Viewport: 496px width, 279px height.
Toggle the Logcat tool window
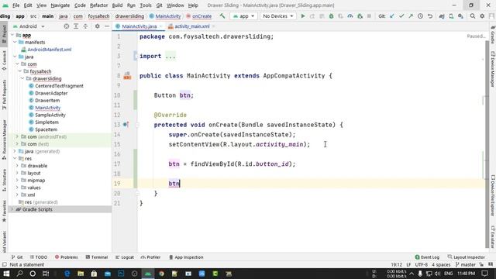click(125, 257)
